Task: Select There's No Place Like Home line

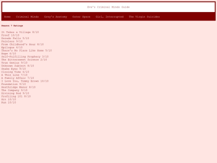Action: coord(27,50)
